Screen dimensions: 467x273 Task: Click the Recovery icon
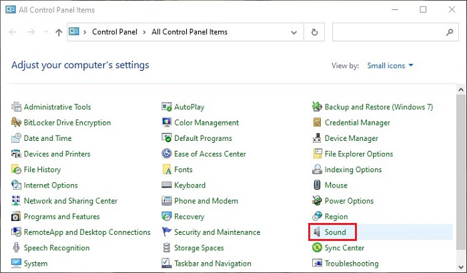coord(167,216)
